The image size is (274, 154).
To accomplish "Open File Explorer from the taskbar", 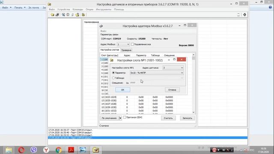I will 9,150.
